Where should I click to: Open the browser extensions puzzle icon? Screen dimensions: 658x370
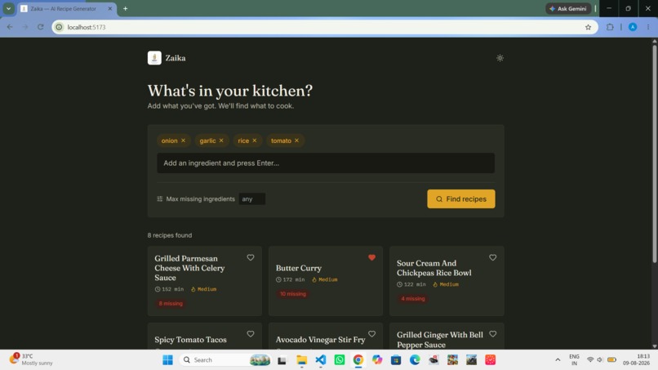[610, 27]
